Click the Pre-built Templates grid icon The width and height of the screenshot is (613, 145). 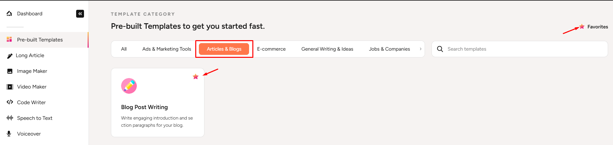pos(9,40)
